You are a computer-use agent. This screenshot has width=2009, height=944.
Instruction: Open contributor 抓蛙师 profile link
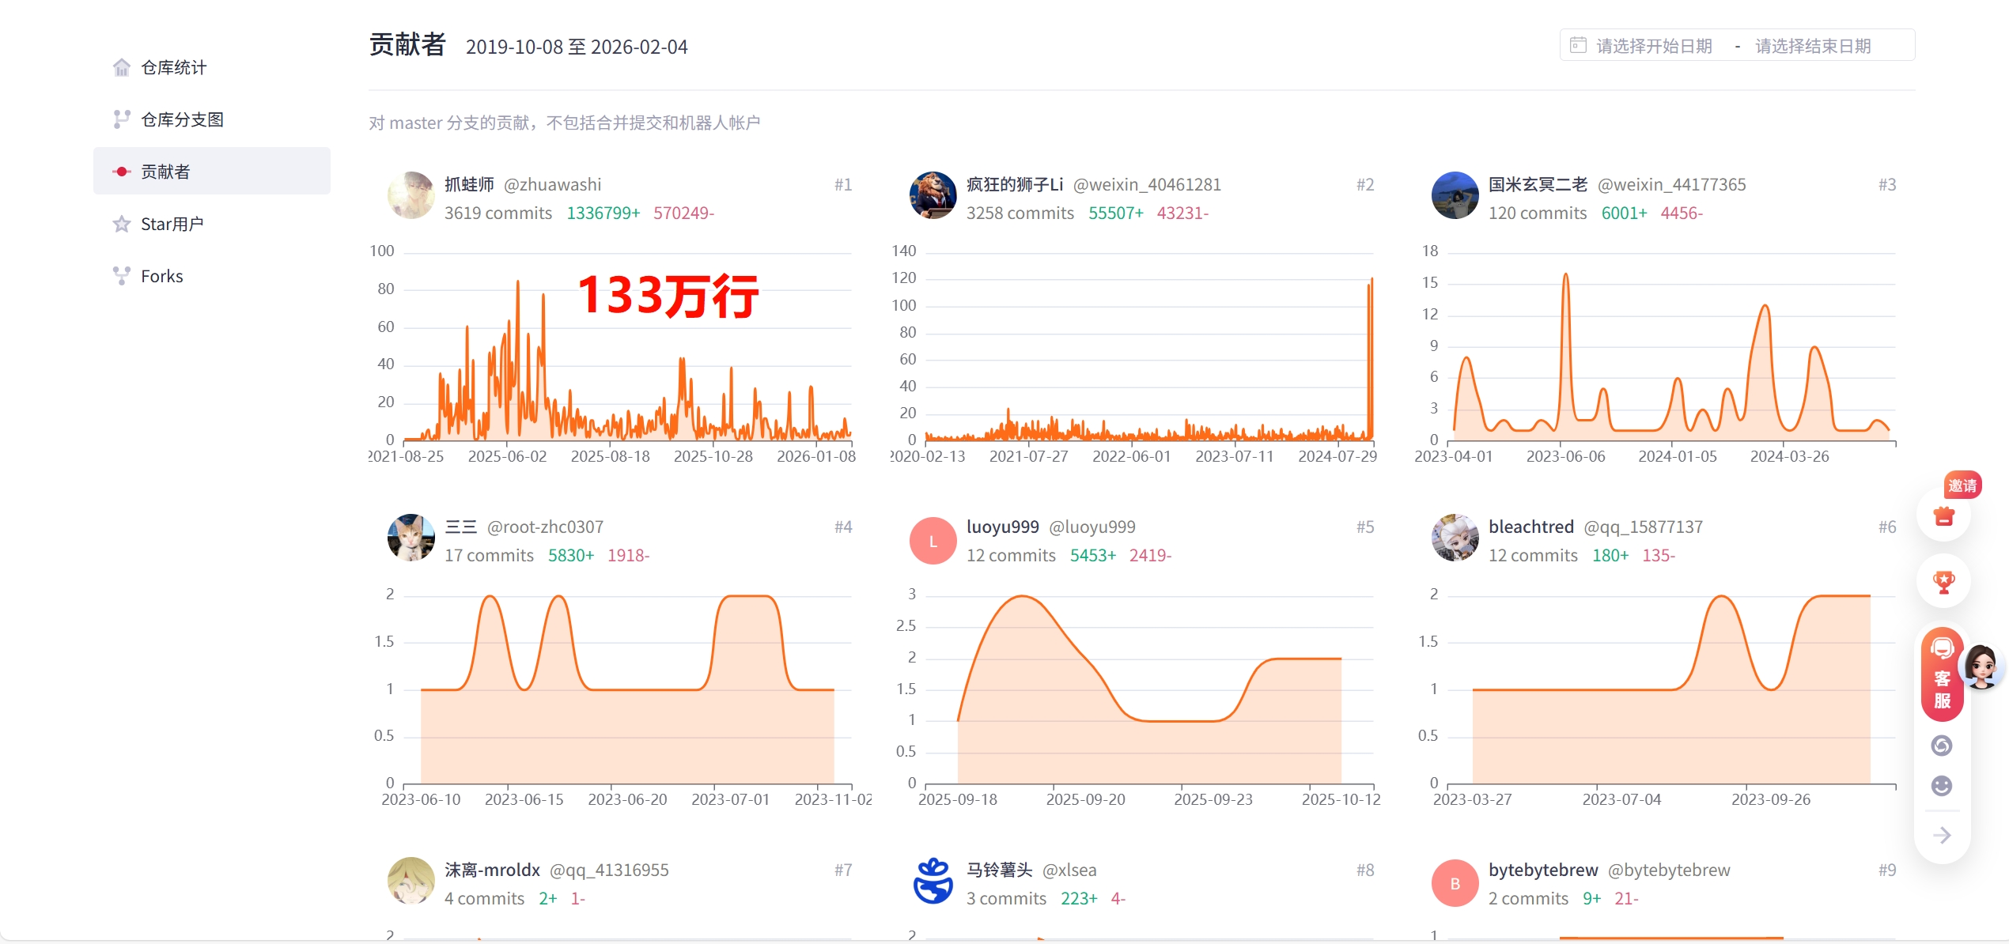(469, 184)
